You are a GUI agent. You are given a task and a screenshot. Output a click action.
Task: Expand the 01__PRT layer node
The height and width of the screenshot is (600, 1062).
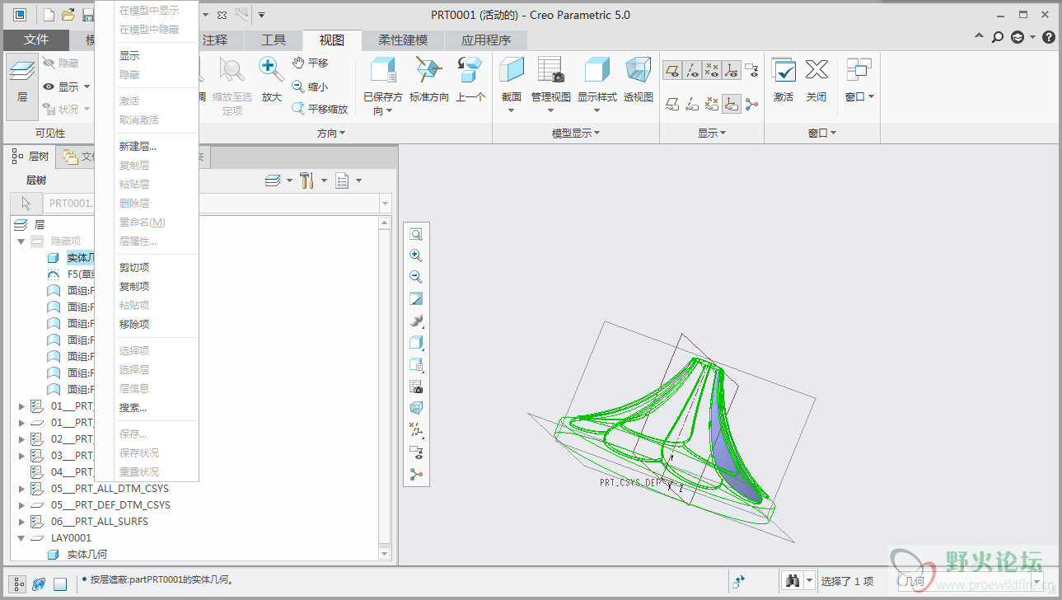(21, 405)
